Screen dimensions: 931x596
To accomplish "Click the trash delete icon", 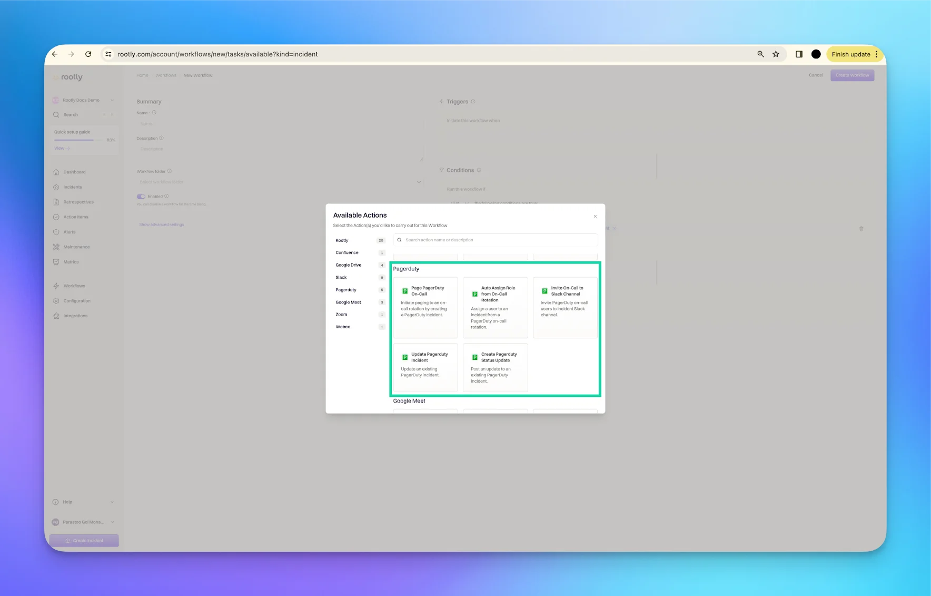I will click(861, 229).
